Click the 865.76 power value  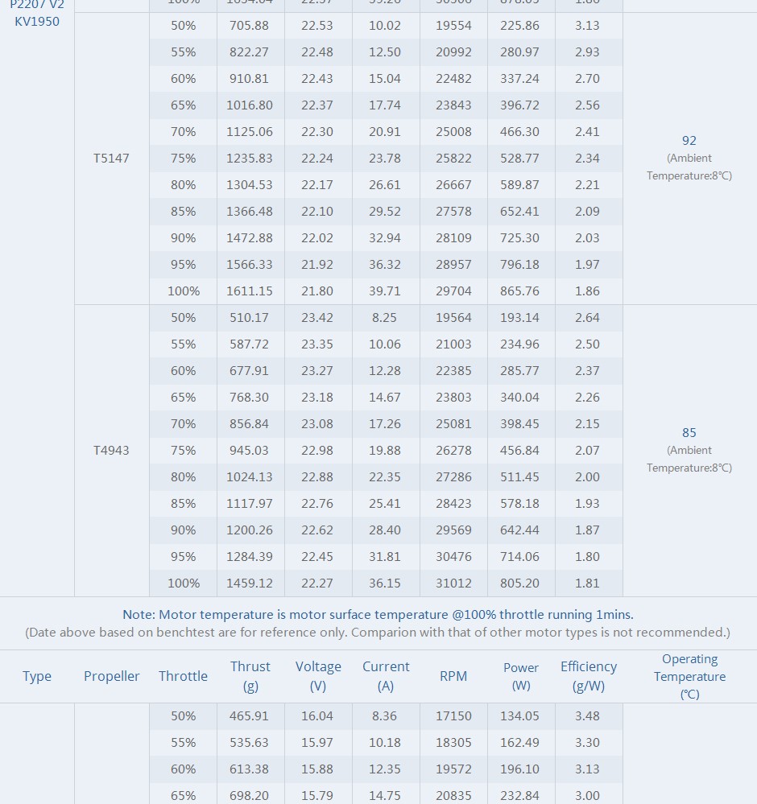(x=520, y=291)
